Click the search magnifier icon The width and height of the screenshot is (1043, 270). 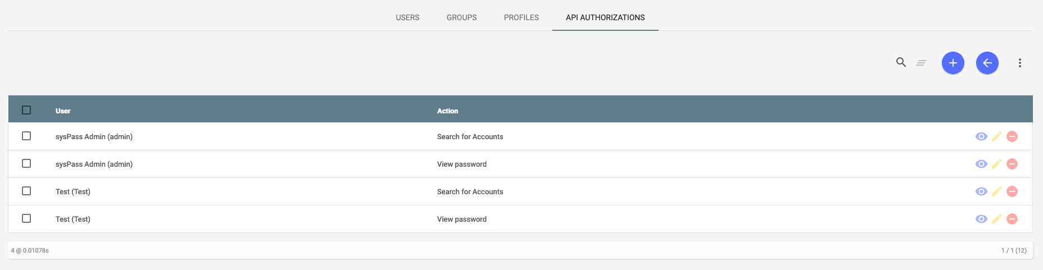901,62
